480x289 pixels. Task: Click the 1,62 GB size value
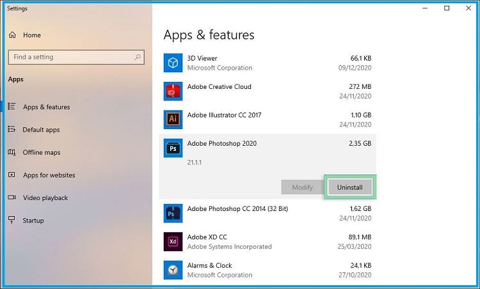360,208
